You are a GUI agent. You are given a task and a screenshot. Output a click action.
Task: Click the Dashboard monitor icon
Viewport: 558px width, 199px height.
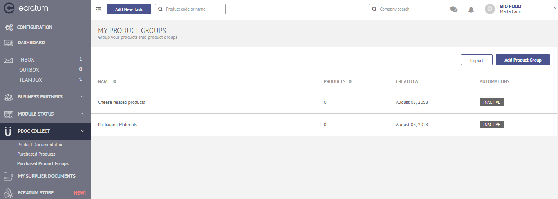coord(9,43)
